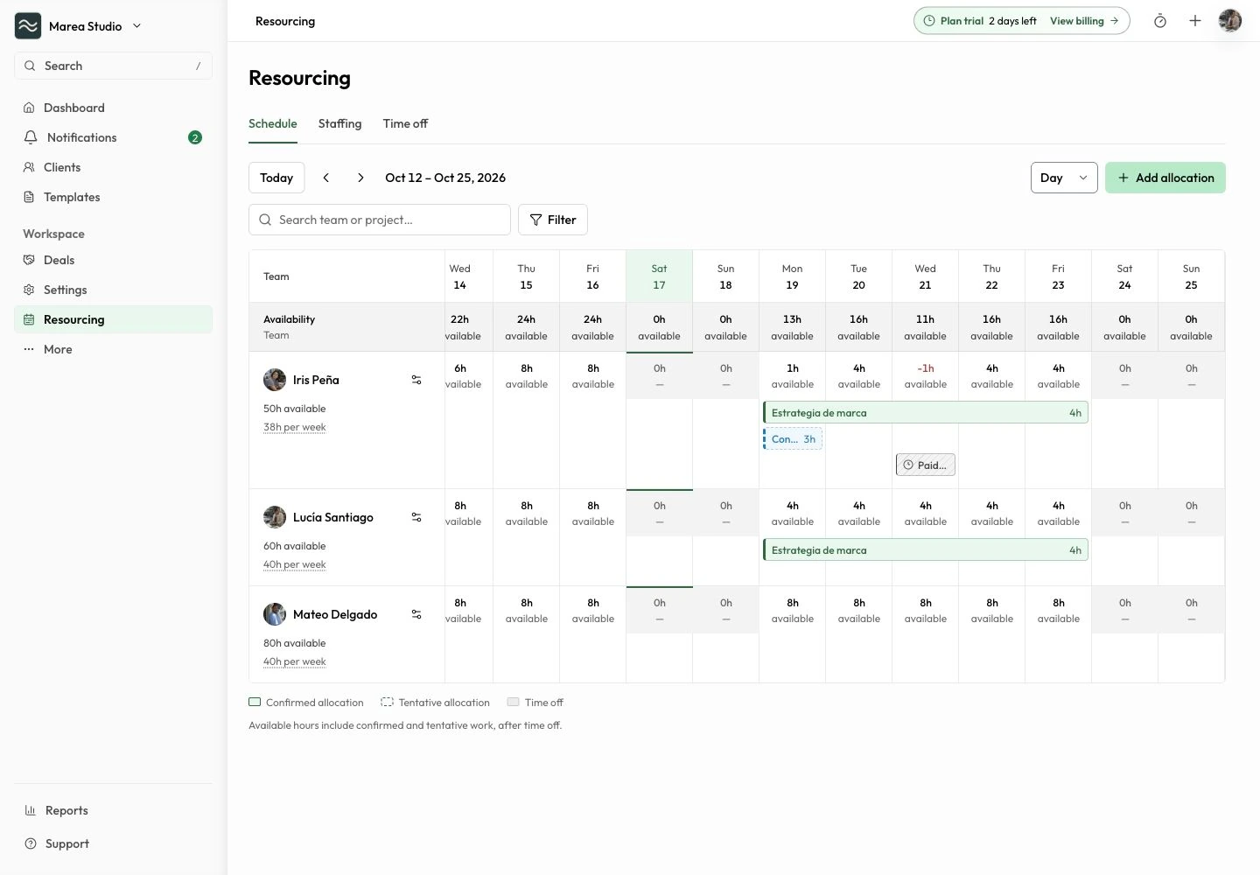
Task: Open the Paid time off block on Wed 21
Action: pyautogui.click(x=926, y=465)
